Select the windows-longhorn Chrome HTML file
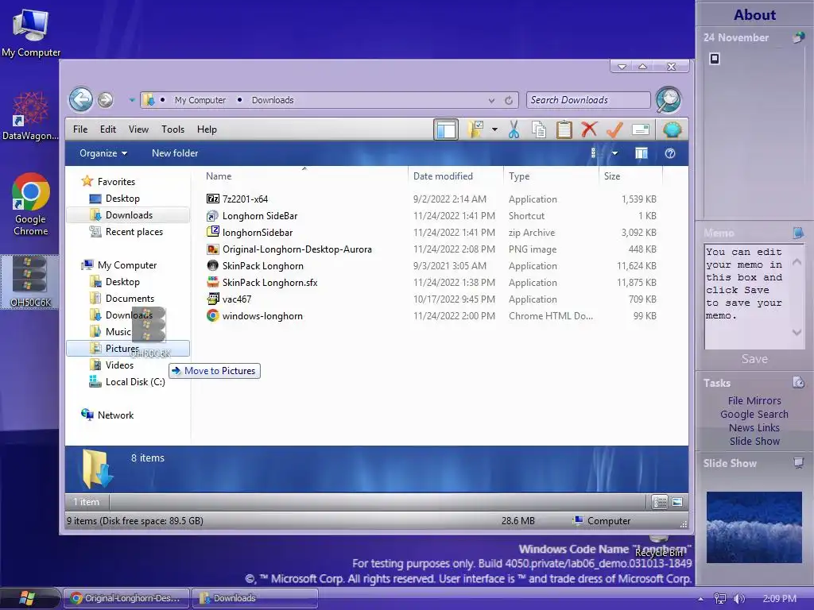Image resolution: width=814 pixels, height=610 pixels. point(262,316)
